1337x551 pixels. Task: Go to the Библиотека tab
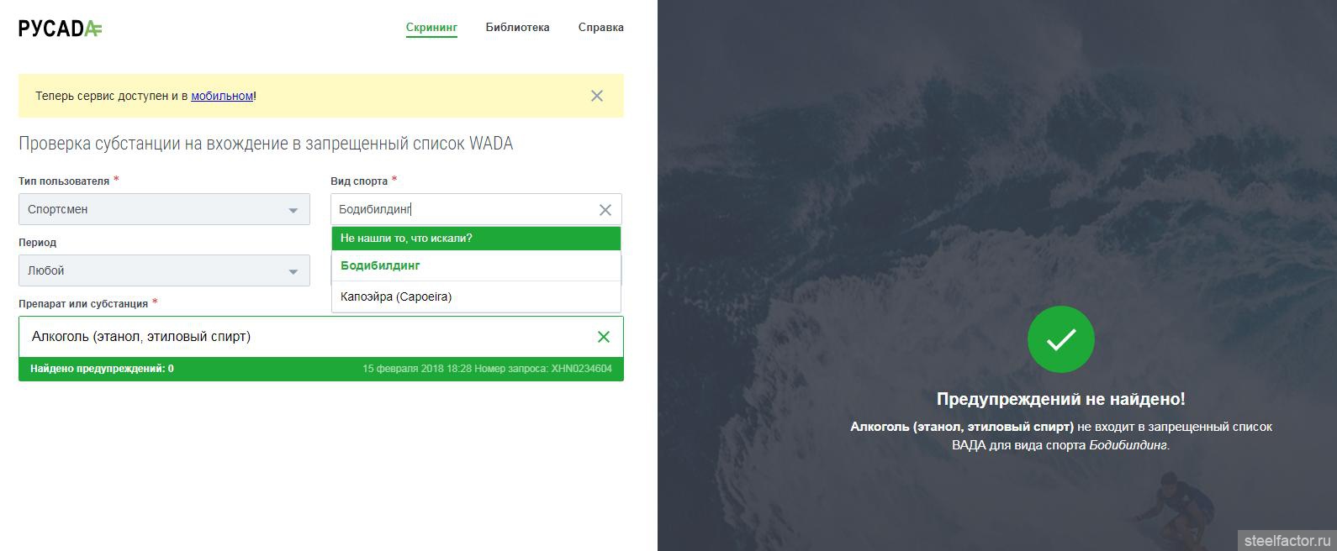(517, 28)
